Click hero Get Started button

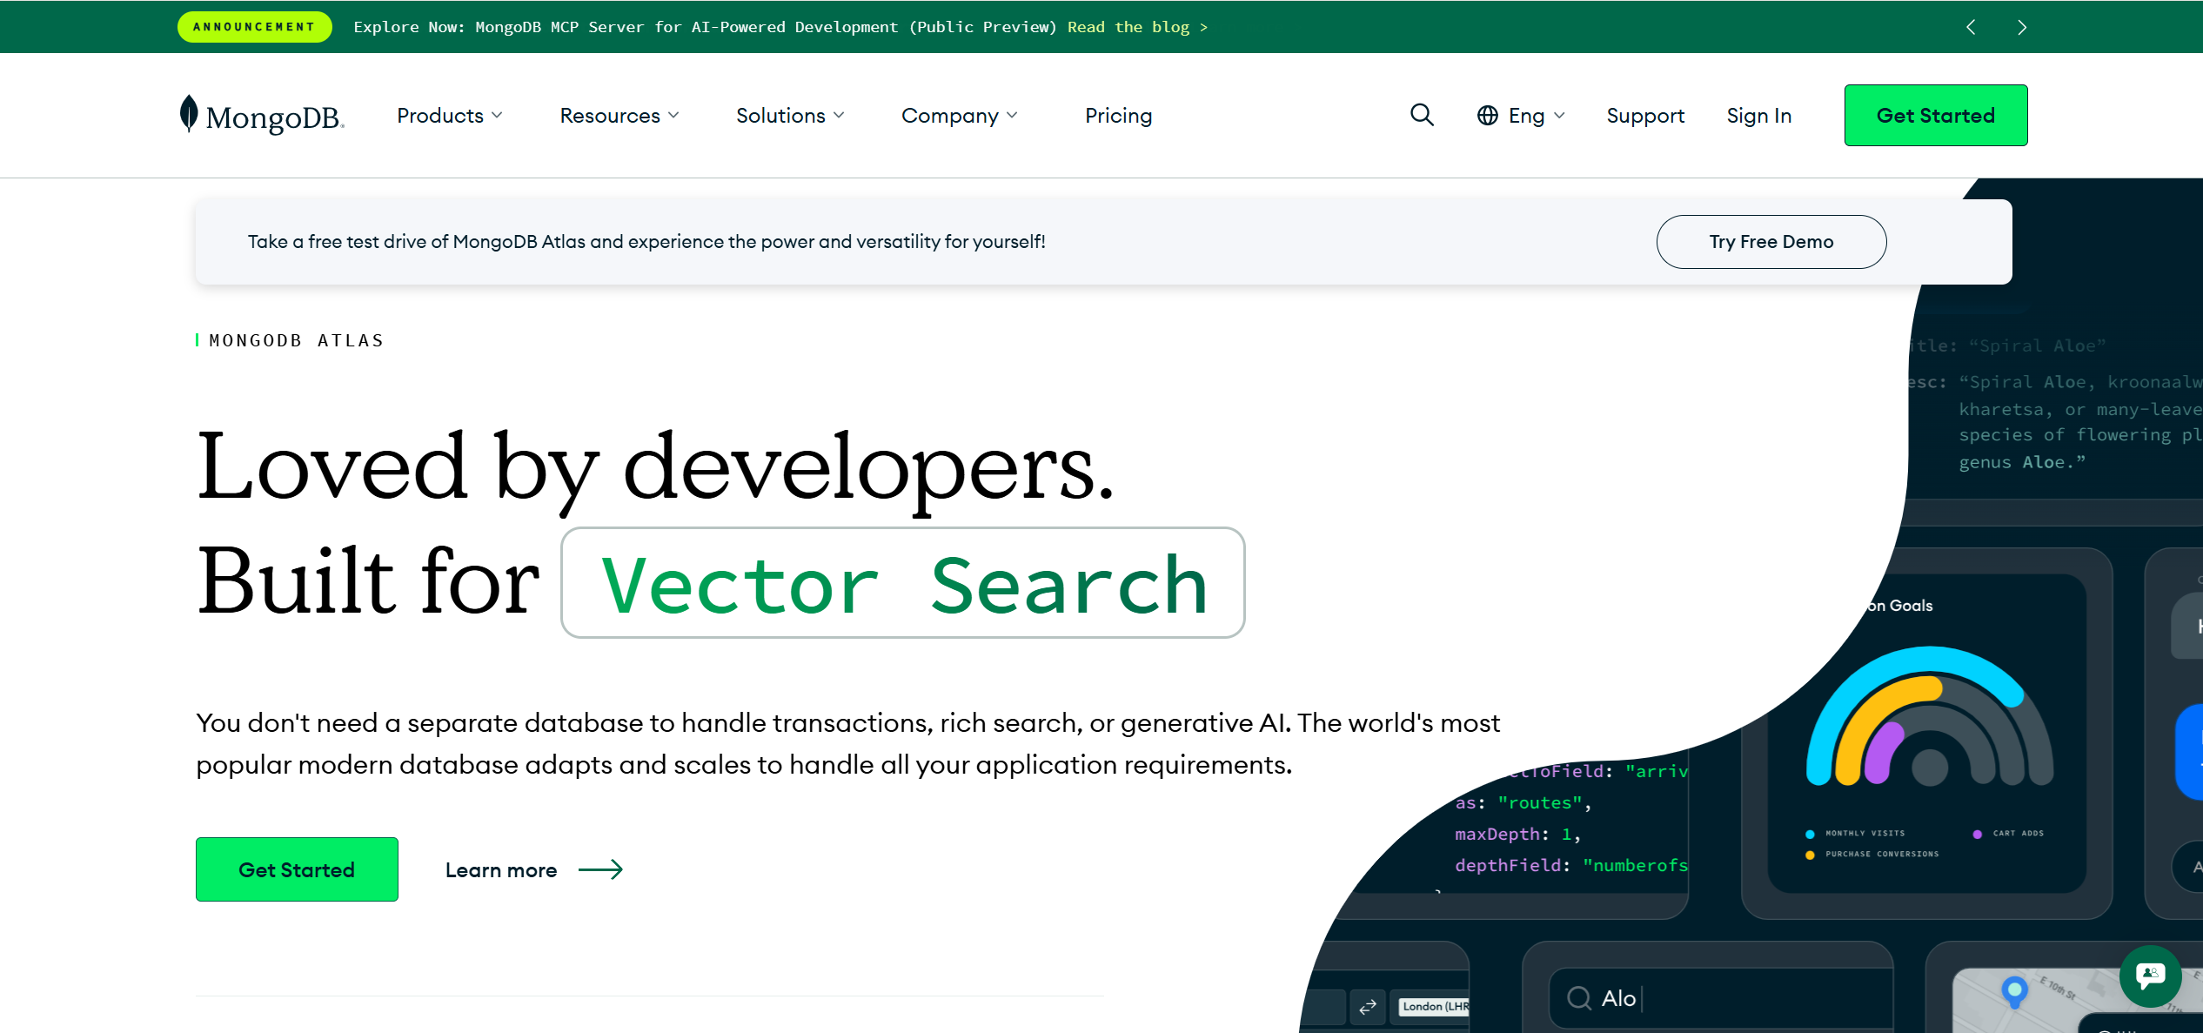pyautogui.click(x=297, y=869)
